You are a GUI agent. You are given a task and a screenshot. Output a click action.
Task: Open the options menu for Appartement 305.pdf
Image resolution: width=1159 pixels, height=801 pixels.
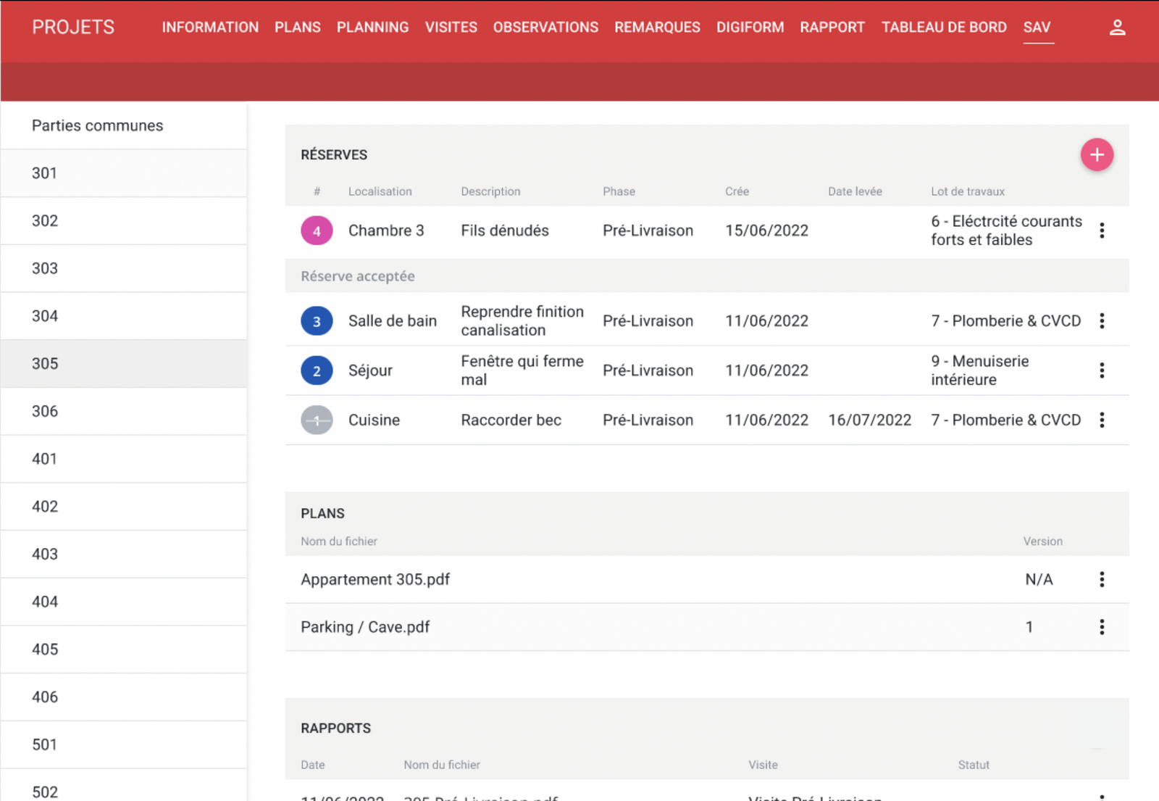tap(1102, 579)
